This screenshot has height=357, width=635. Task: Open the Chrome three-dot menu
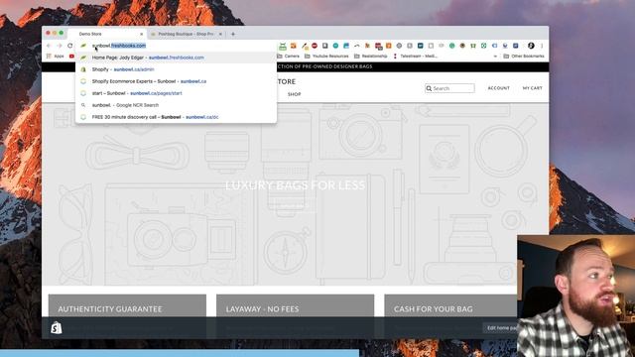(542, 46)
